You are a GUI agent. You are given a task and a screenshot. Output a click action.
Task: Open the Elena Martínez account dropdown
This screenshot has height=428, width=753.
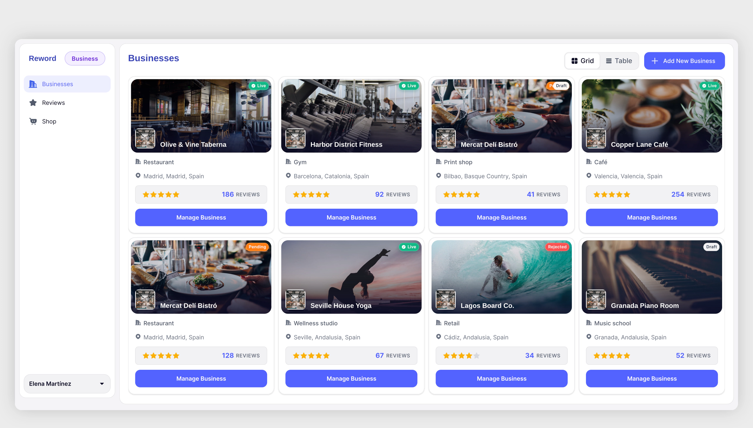[x=67, y=384]
